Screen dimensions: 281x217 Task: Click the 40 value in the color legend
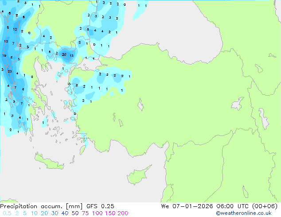click(x=65, y=213)
